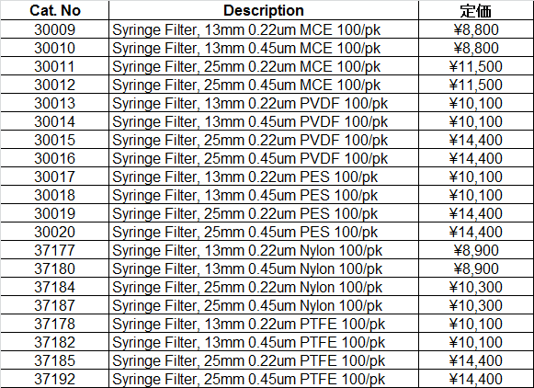Click 13mm 0.45um PES description cell
The width and height of the screenshot is (534, 388).
264,195
